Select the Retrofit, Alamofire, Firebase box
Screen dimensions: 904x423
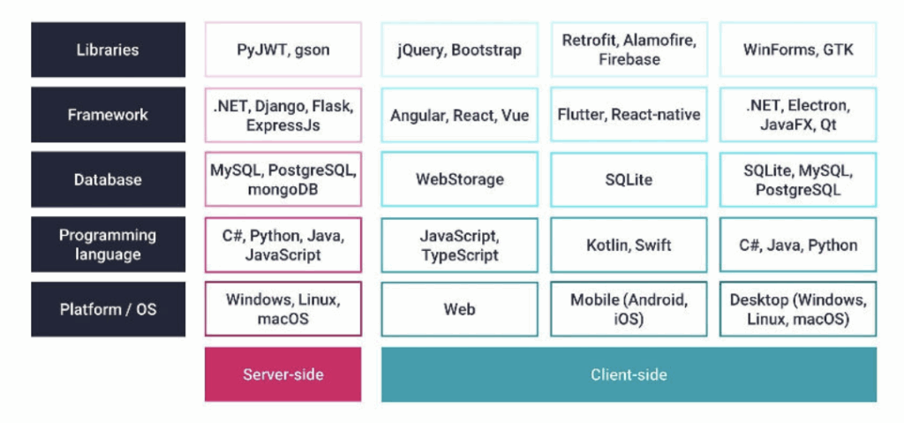[629, 49]
